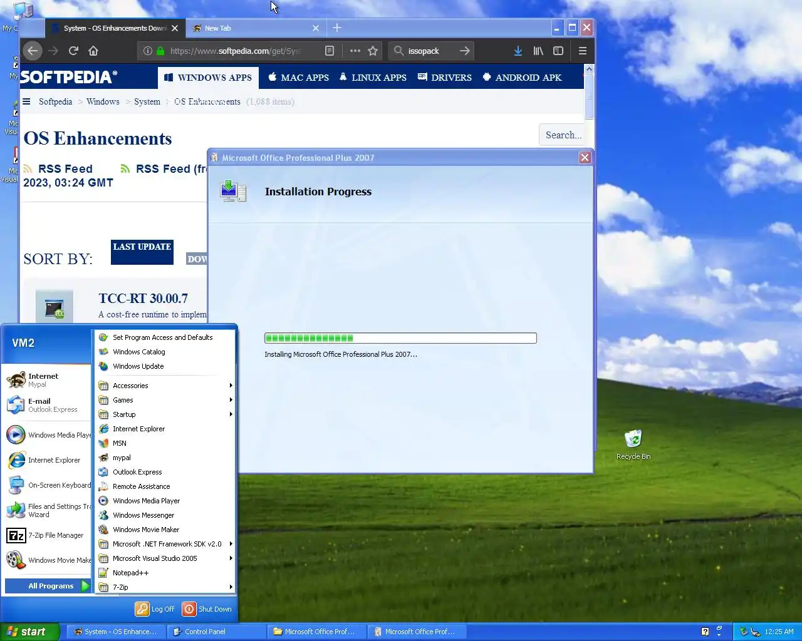The width and height of the screenshot is (802, 641).
Task: Open Windows Catalog entry
Action: 165,352
